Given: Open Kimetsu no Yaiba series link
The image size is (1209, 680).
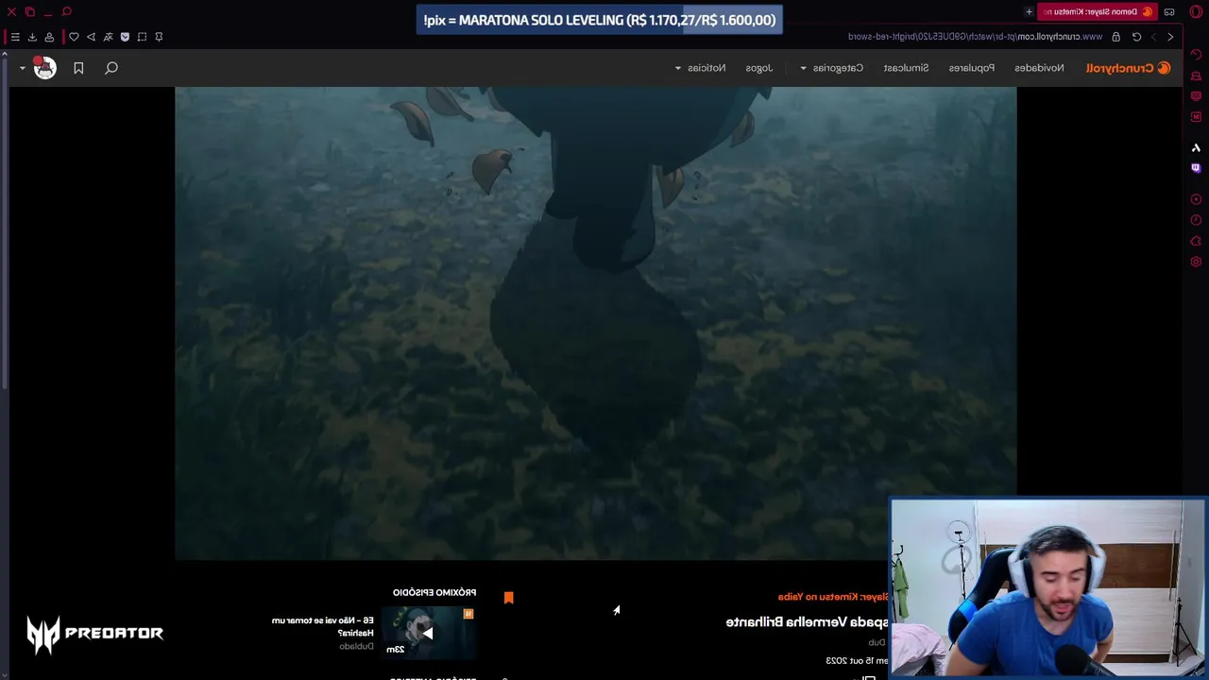Looking at the screenshot, I should click(x=833, y=597).
